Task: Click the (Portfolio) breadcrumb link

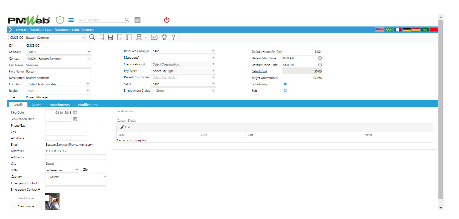Action: click(x=20, y=30)
